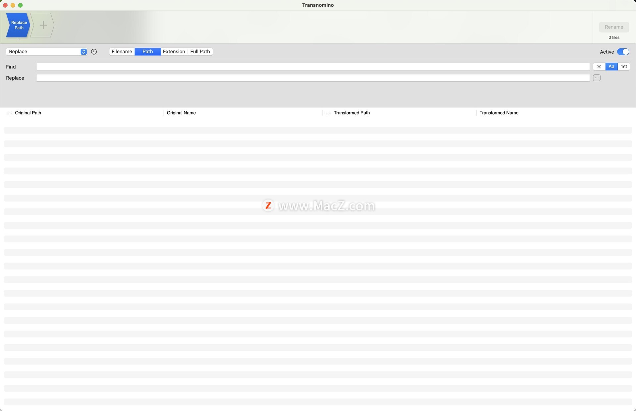Switch scope to Full Path

click(x=200, y=52)
